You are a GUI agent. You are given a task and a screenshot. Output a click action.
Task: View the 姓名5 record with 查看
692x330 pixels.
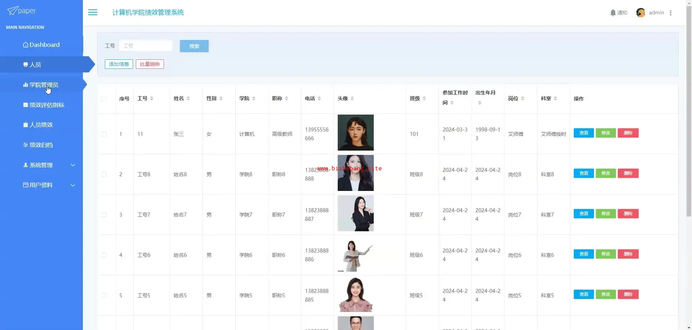584,294
